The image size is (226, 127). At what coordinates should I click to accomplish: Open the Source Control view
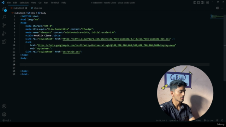point(4,25)
